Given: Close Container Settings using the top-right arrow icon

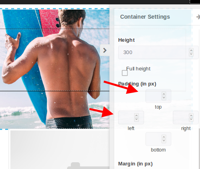Looking at the screenshot, I should click(198, 17).
